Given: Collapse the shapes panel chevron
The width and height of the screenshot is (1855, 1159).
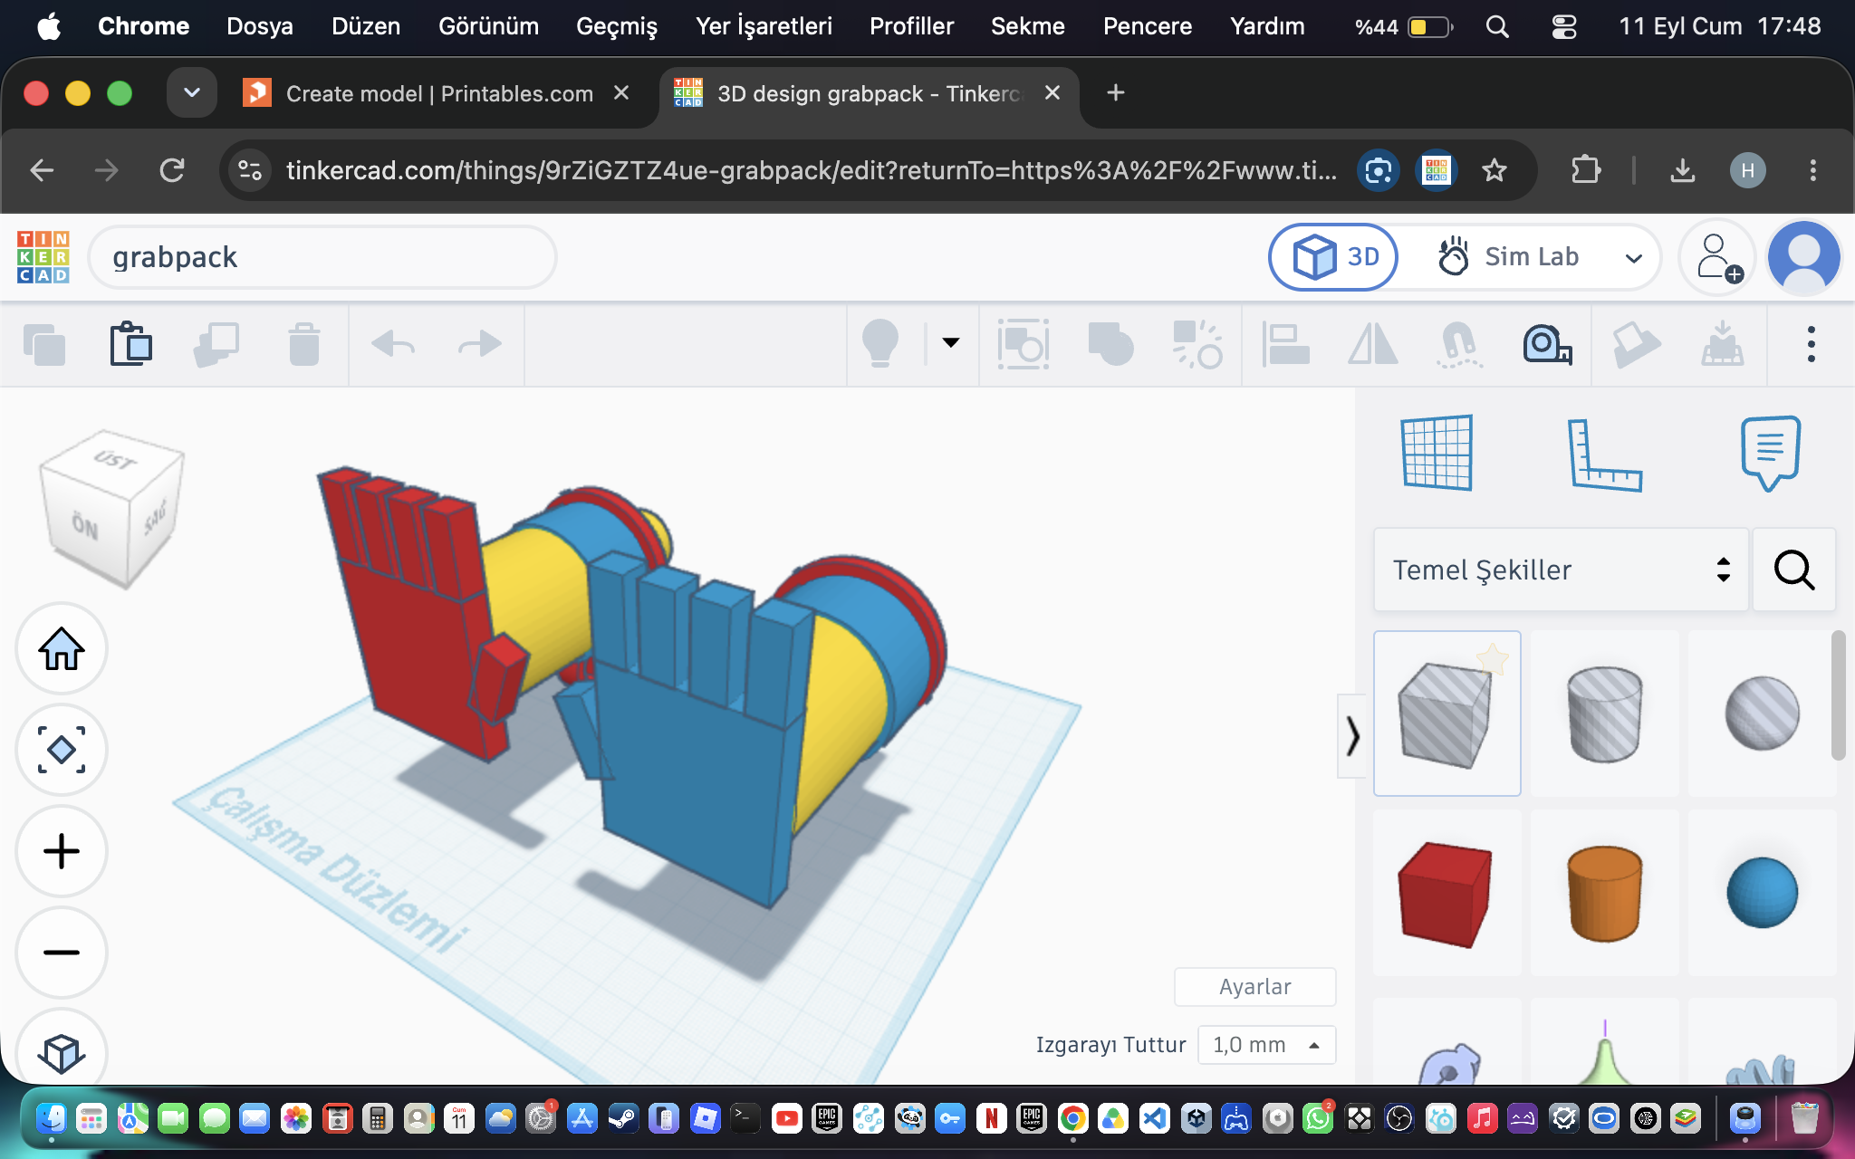Looking at the screenshot, I should 1351,735.
